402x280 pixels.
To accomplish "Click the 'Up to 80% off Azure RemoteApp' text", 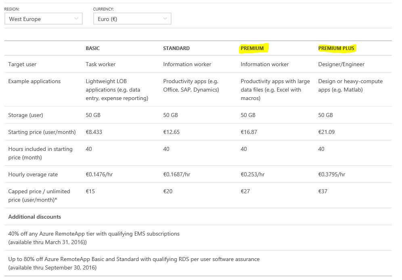I will tap(134, 263).
